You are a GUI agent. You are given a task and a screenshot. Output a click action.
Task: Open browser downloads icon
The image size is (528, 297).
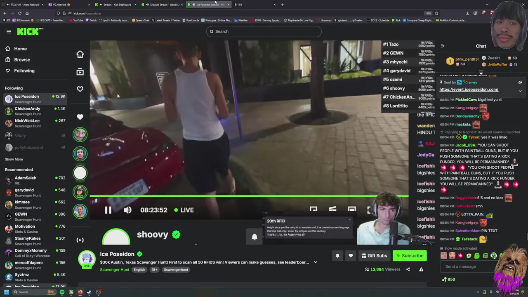[x=467, y=13]
